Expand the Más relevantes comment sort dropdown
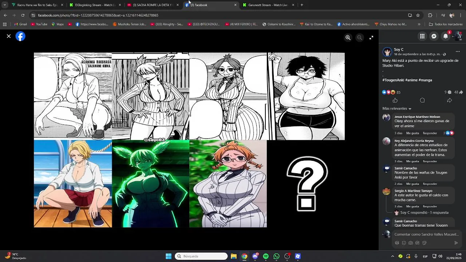This screenshot has width=466, height=262. tap(397, 108)
